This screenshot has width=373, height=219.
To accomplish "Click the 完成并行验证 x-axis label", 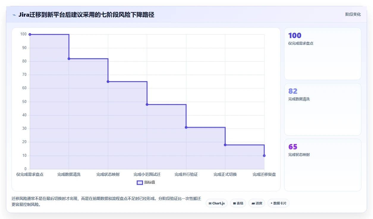I will point(186,175).
